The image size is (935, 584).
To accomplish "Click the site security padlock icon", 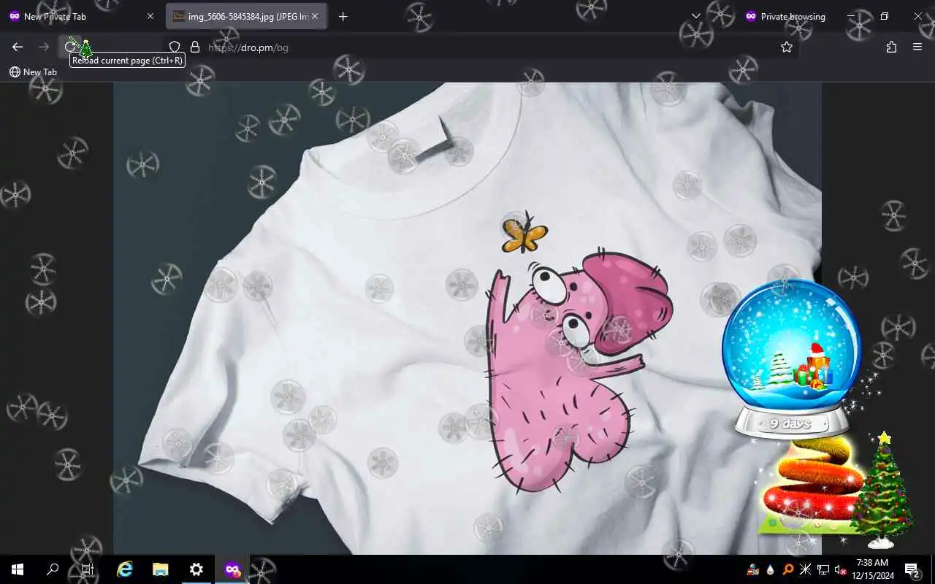I will pyautogui.click(x=195, y=47).
